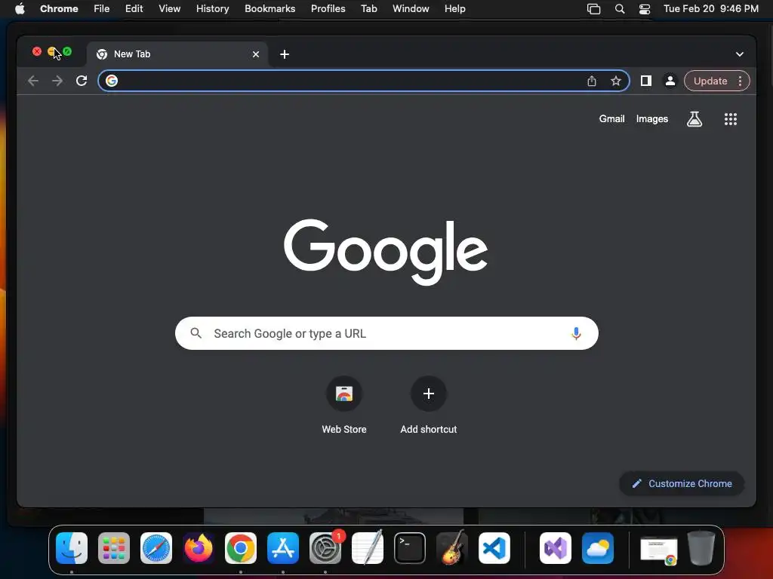The width and height of the screenshot is (773, 579).
Task: Click the magnifier icon in search box
Action: (x=196, y=333)
